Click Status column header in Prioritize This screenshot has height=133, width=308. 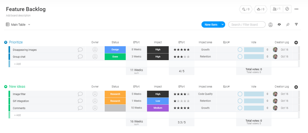pos(115,42)
